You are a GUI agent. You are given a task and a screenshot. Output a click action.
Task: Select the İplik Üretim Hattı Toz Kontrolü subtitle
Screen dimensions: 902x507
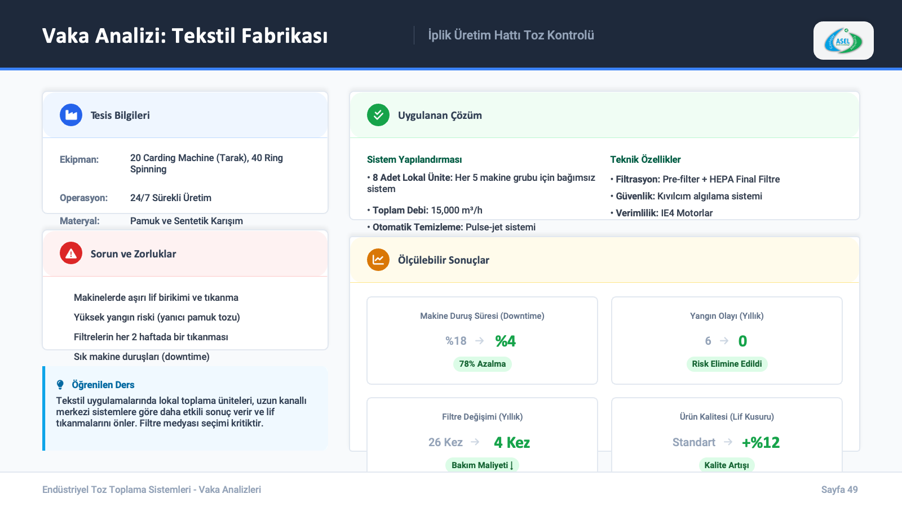511,35
